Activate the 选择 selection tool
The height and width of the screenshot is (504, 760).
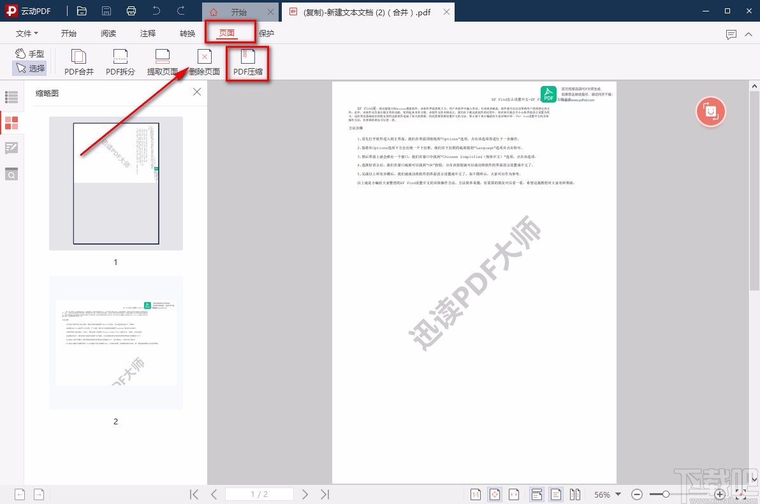(x=29, y=68)
